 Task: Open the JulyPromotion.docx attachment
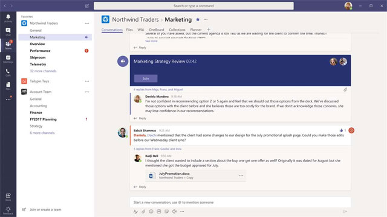[x=195, y=175]
